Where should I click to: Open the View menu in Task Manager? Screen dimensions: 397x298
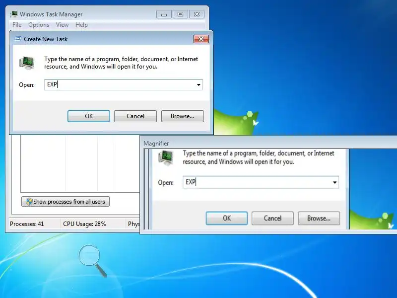click(63, 25)
